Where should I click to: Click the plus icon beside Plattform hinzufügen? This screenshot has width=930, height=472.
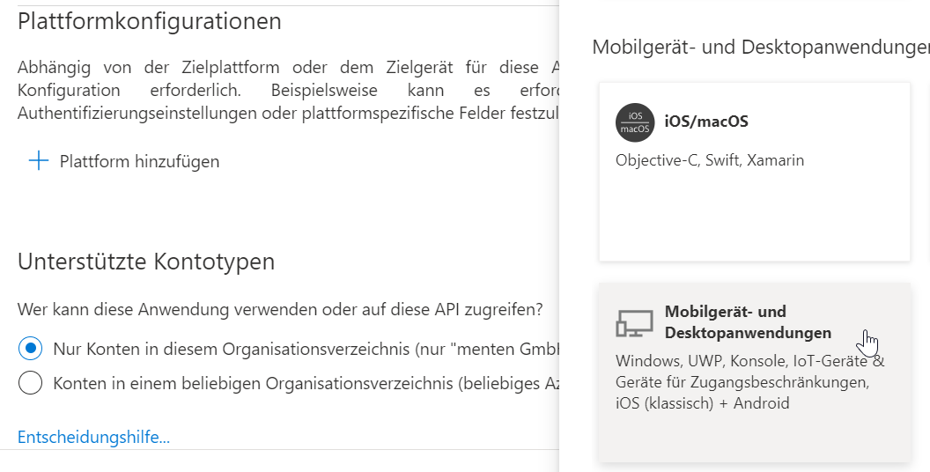38,160
